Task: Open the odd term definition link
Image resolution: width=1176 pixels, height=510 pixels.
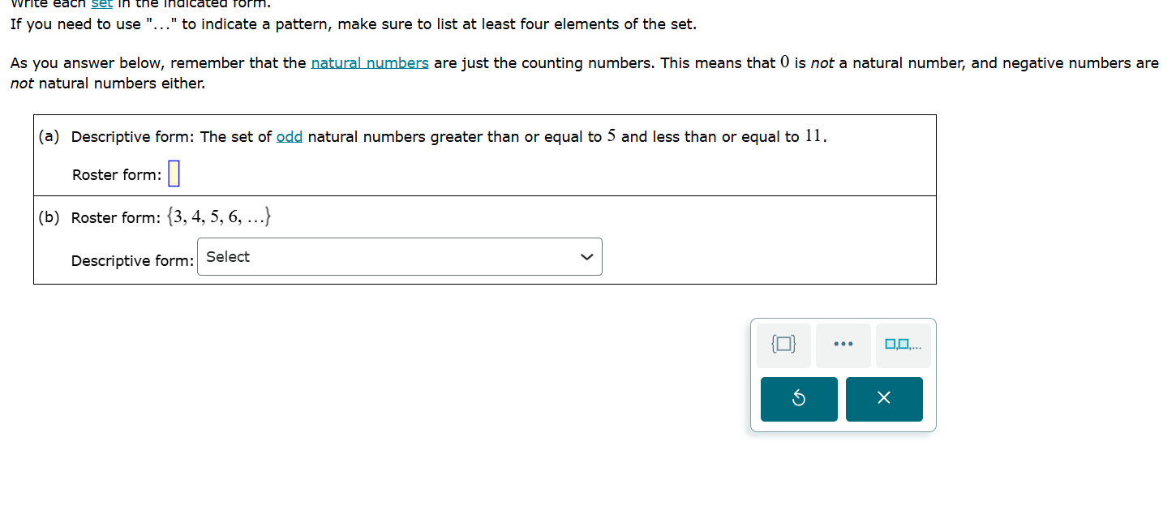Action: 290,136
